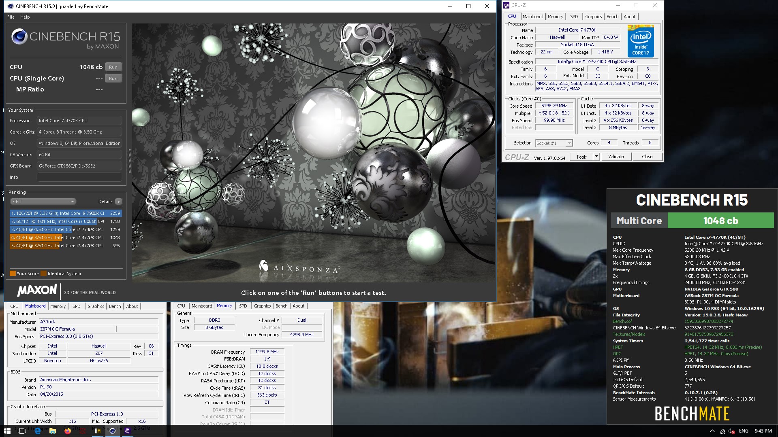The height and width of the screenshot is (437, 778).
Task: Run the CPU multi-core benchmark
Action: click(x=113, y=67)
